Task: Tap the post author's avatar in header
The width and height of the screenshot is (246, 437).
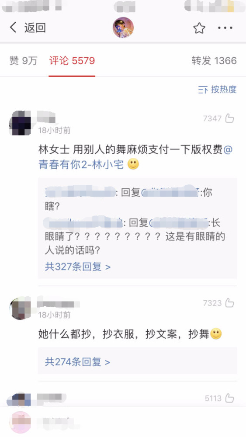Action: point(123,28)
